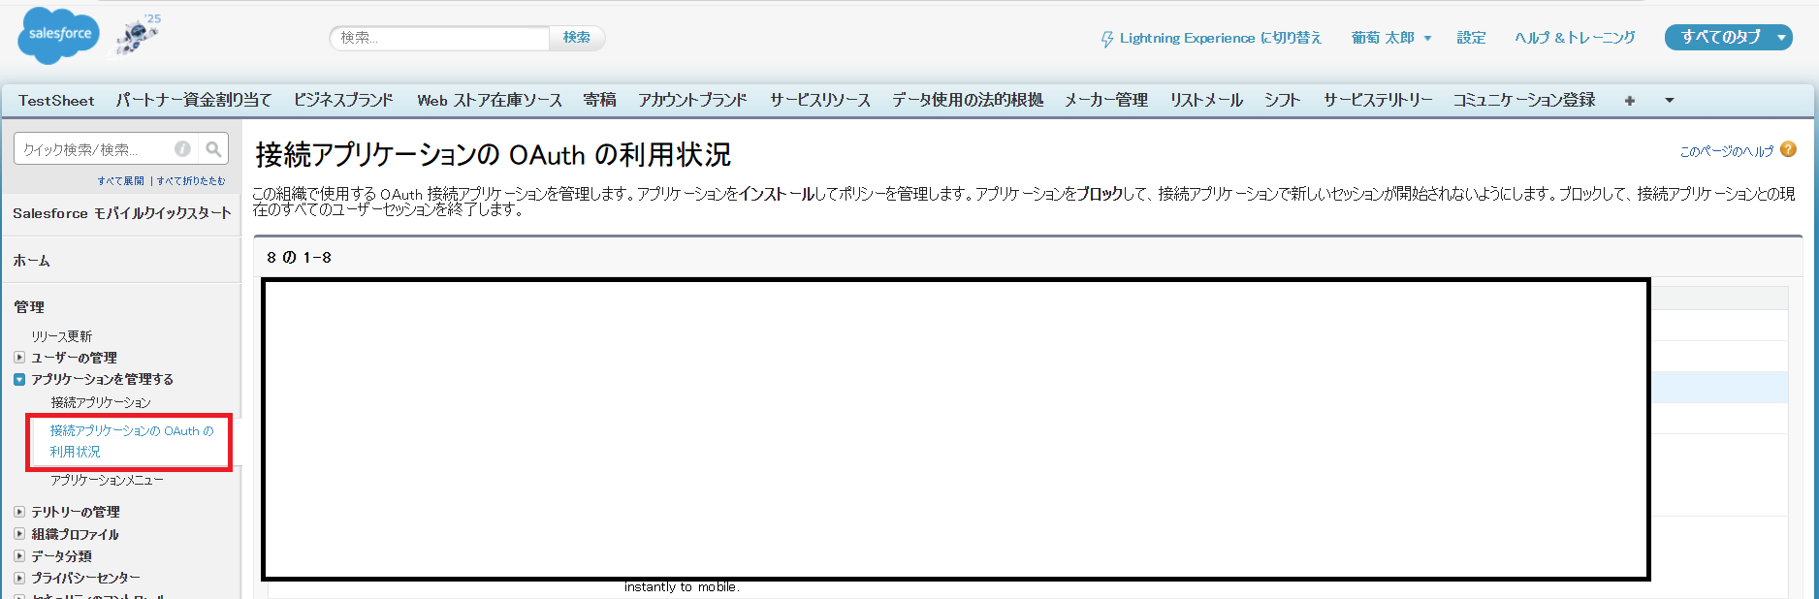Click the plus icon for all tabs
The image size is (1819, 599).
[1630, 101]
